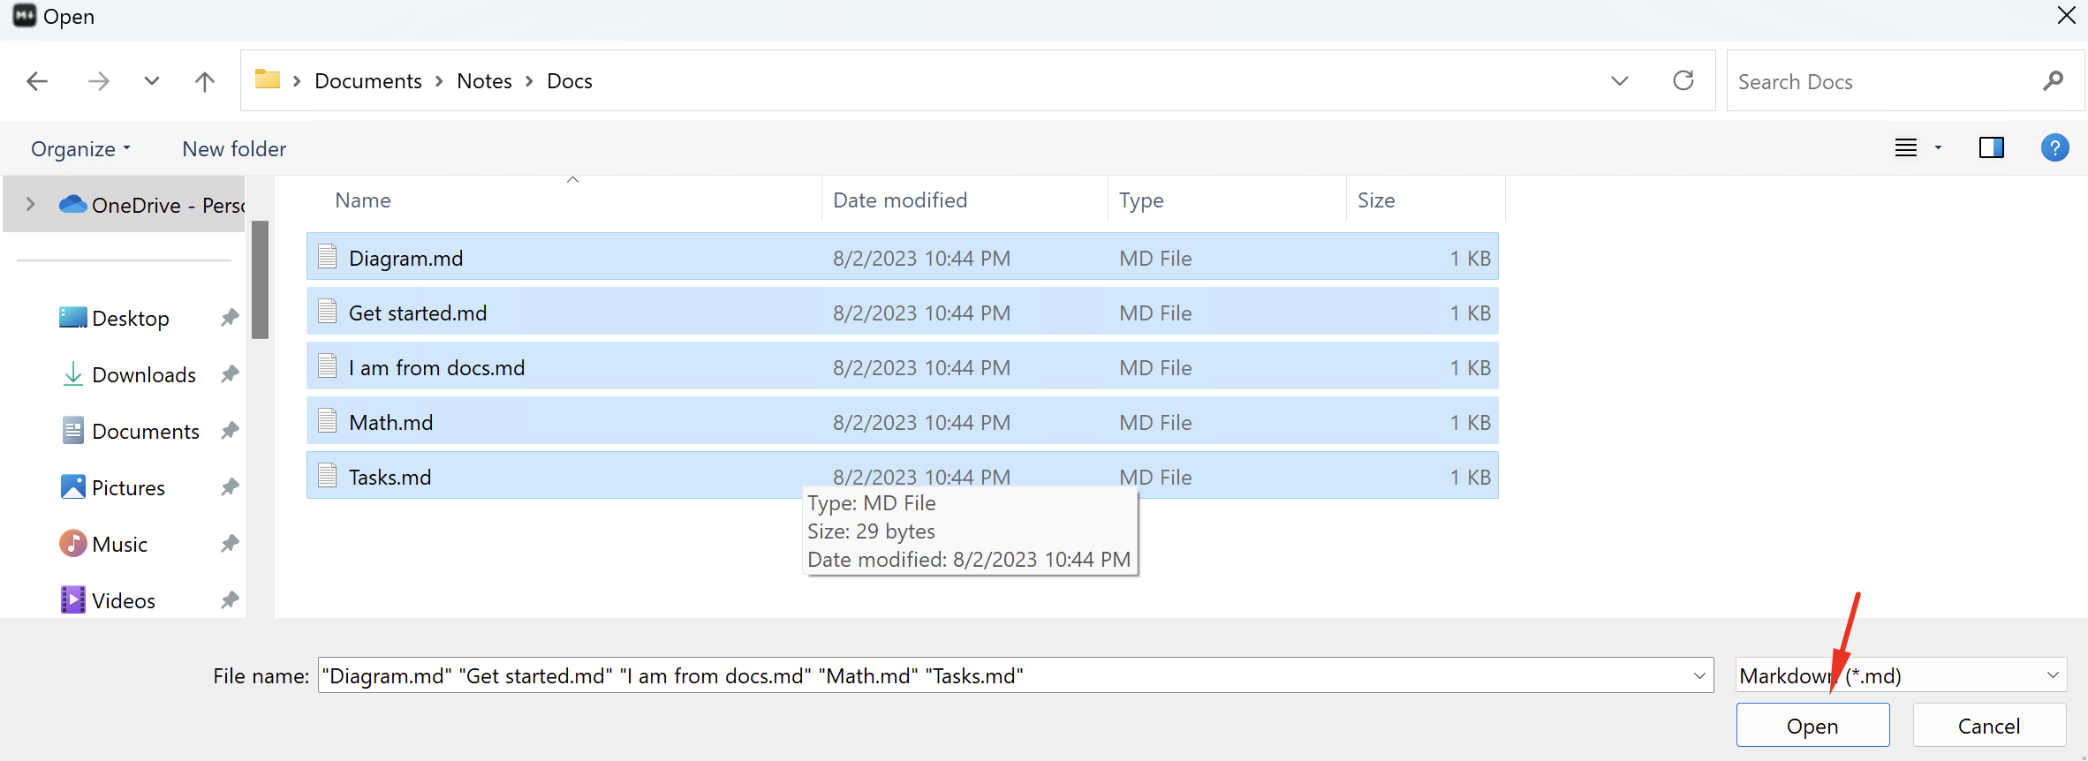
Task: Refresh the Docs folder listing
Action: pos(1683,81)
